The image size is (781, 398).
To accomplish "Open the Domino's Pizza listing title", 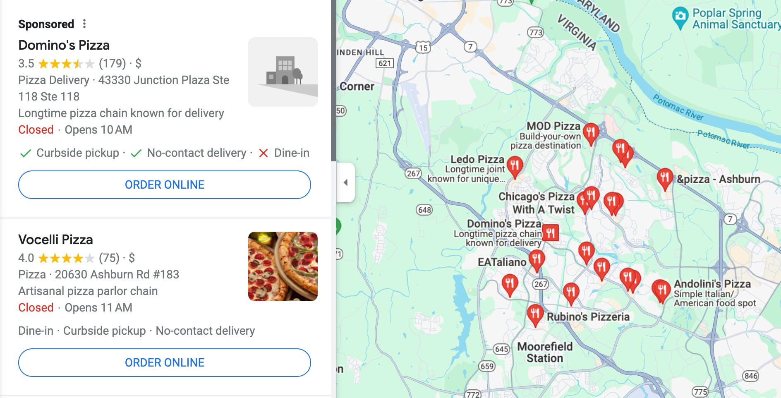I will [64, 45].
